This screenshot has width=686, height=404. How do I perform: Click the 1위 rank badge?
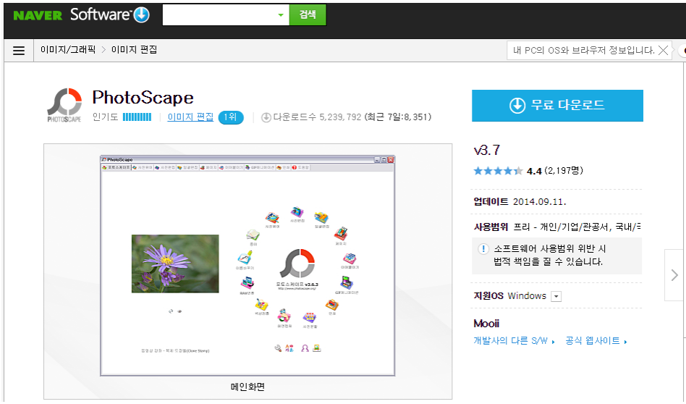pyautogui.click(x=231, y=117)
